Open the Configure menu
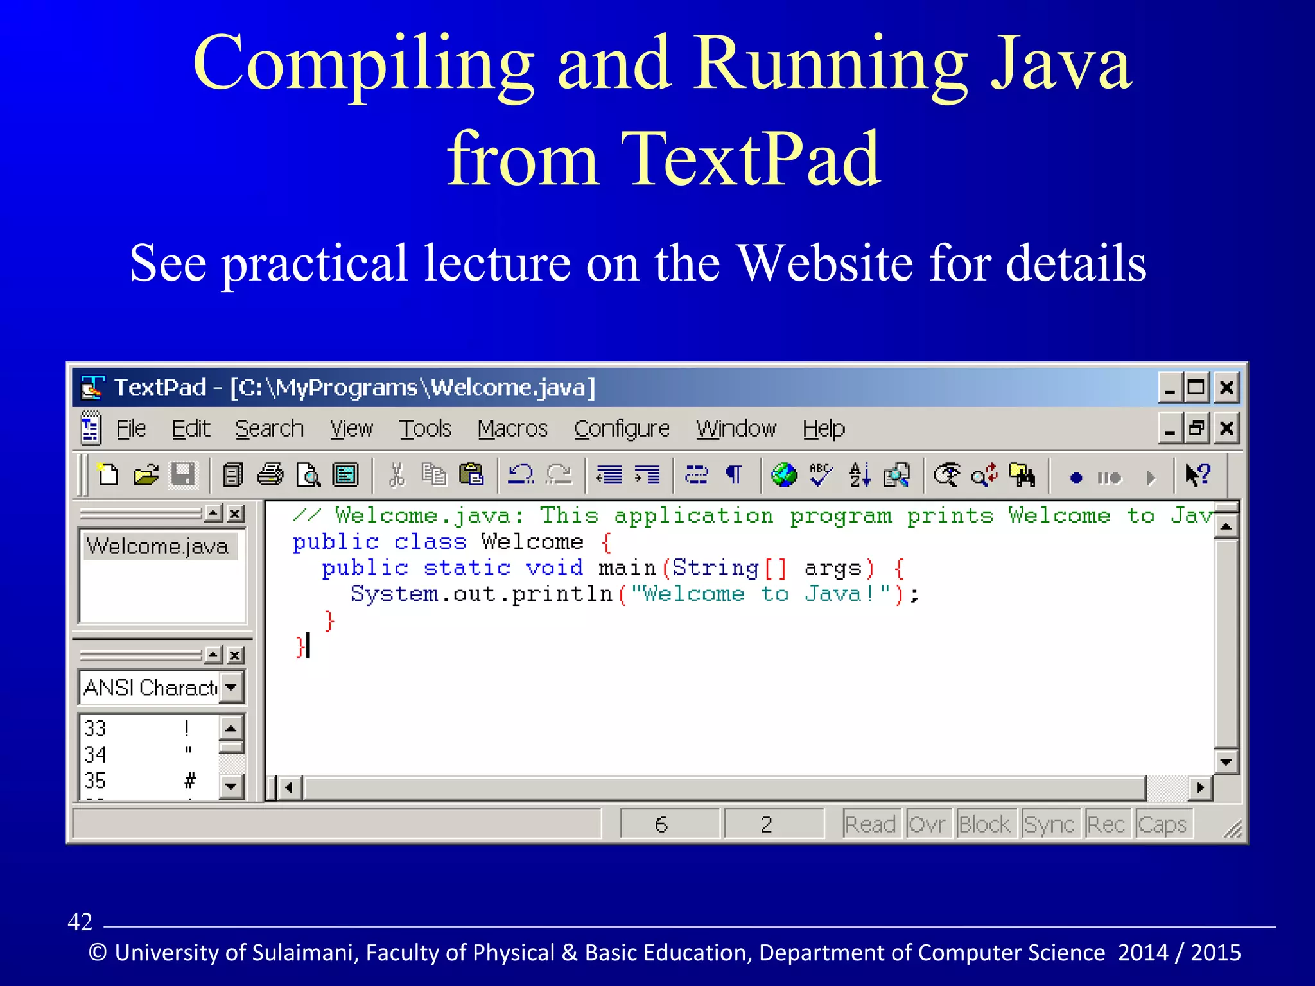Image resolution: width=1315 pixels, height=986 pixels. pyautogui.click(x=622, y=429)
